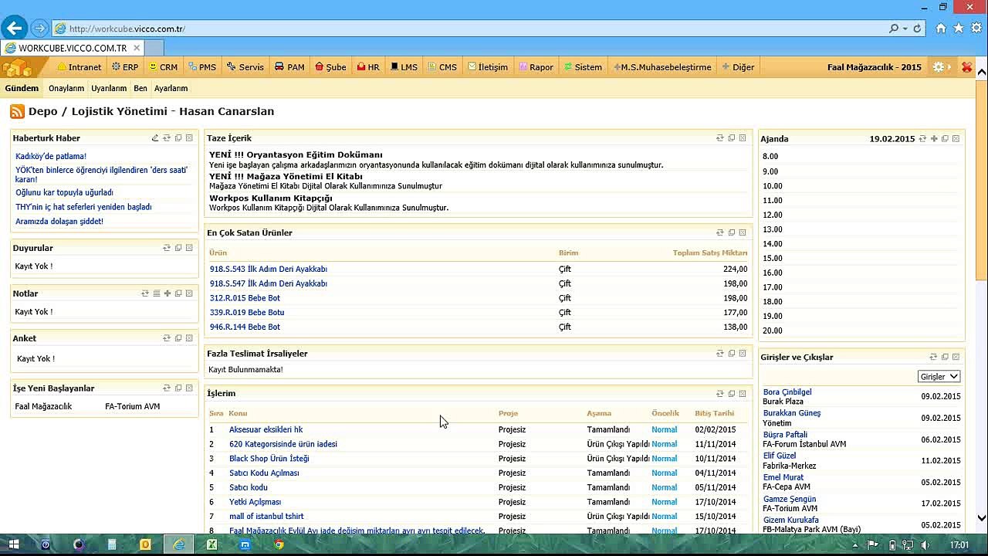
Task: Click the red X logout icon
Action: pos(966,67)
